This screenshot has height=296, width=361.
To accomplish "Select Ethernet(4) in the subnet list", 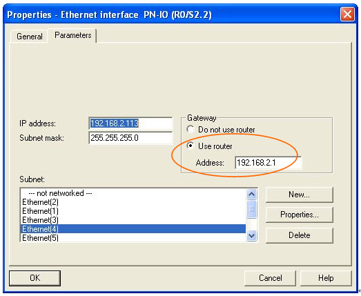I will 133,229.
